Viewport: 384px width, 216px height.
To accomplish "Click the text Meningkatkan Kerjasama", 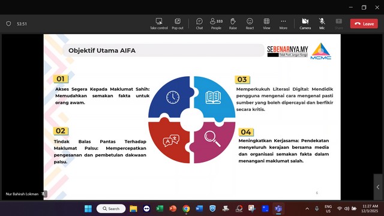I will (269, 140).
